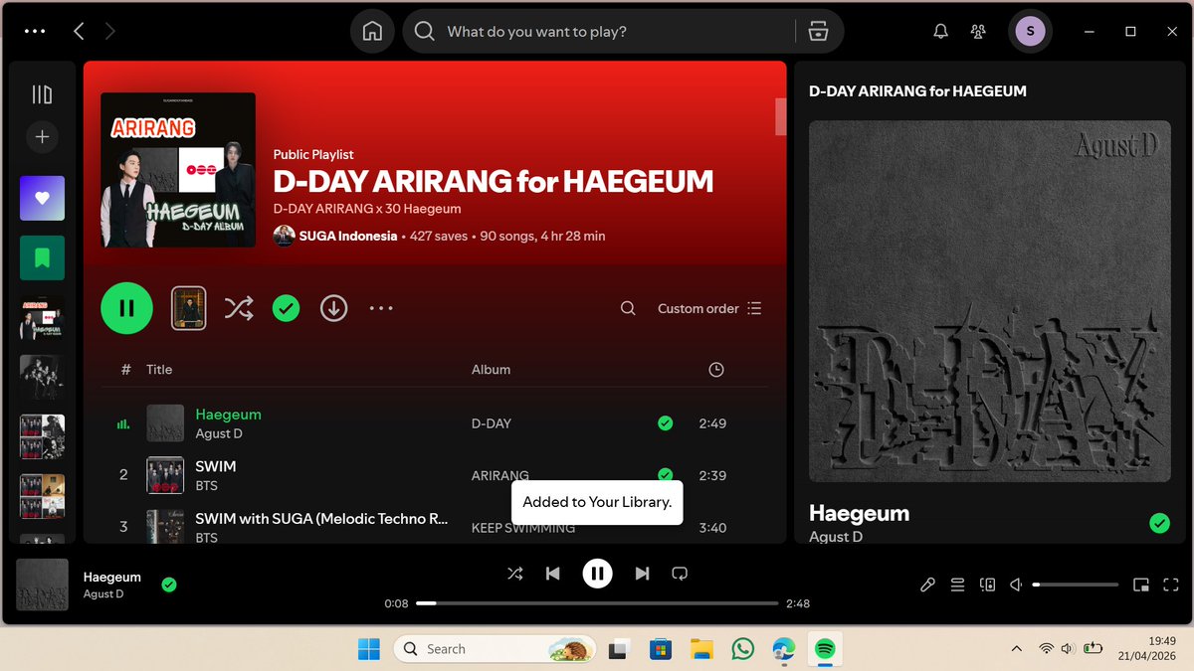Viewport: 1194px width, 671px height.
Task: Open the Browse icon in search bar
Action: click(818, 32)
